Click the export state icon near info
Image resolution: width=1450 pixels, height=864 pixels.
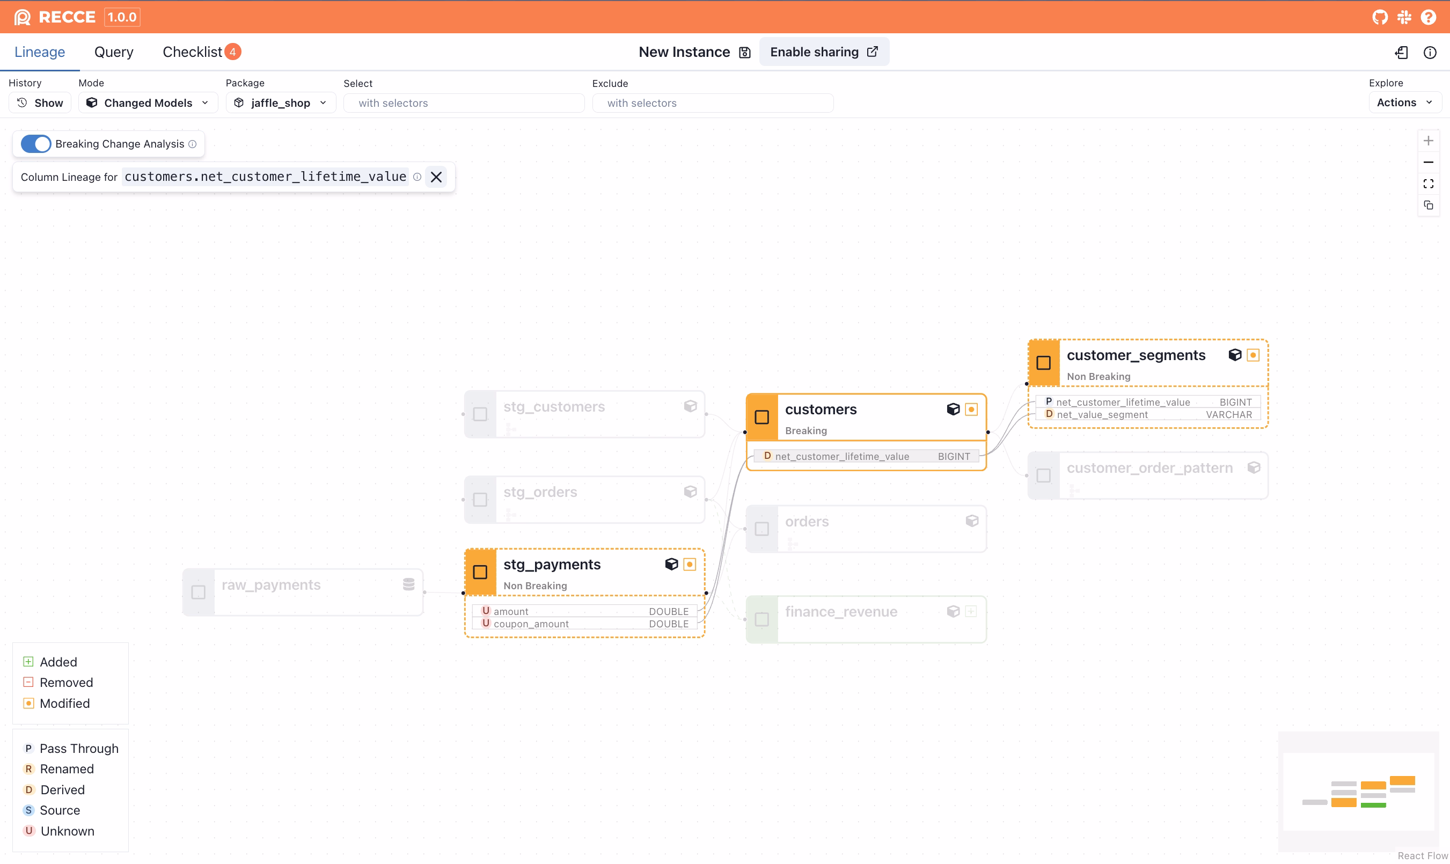pyautogui.click(x=1402, y=53)
